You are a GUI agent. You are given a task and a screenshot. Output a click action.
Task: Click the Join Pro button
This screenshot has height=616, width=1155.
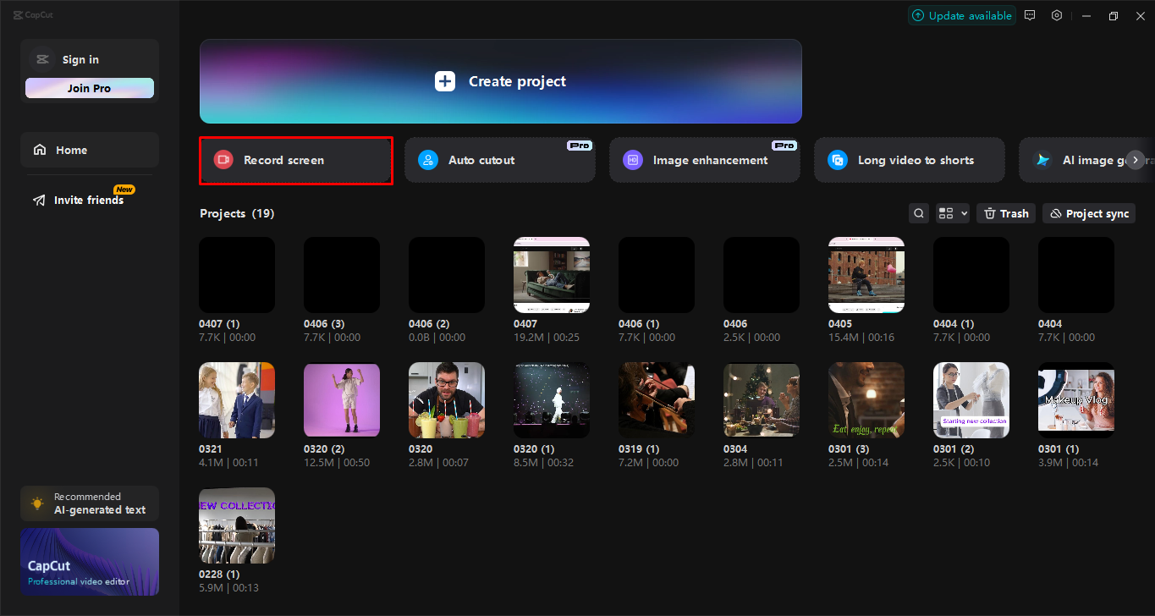click(x=89, y=87)
